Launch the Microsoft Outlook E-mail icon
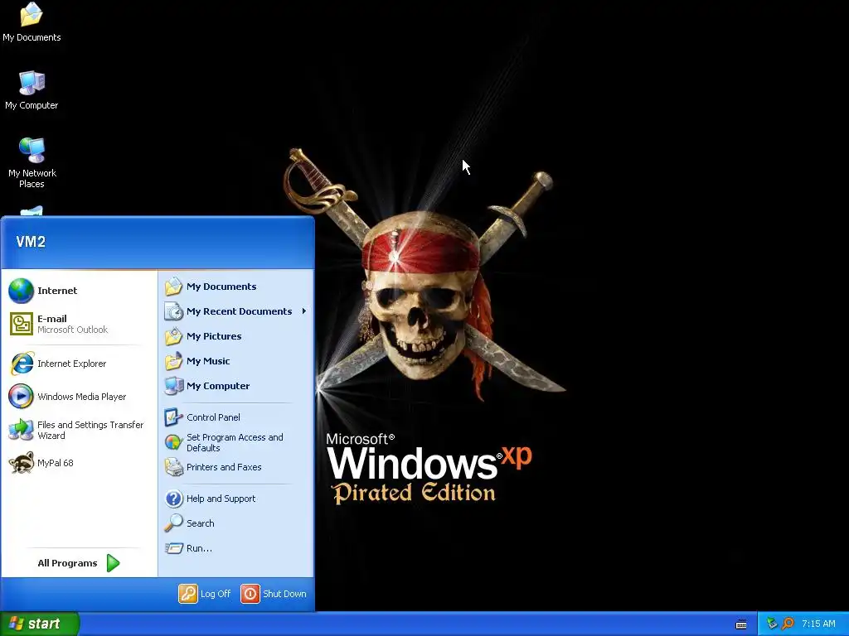849x636 pixels. coord(21,324)
